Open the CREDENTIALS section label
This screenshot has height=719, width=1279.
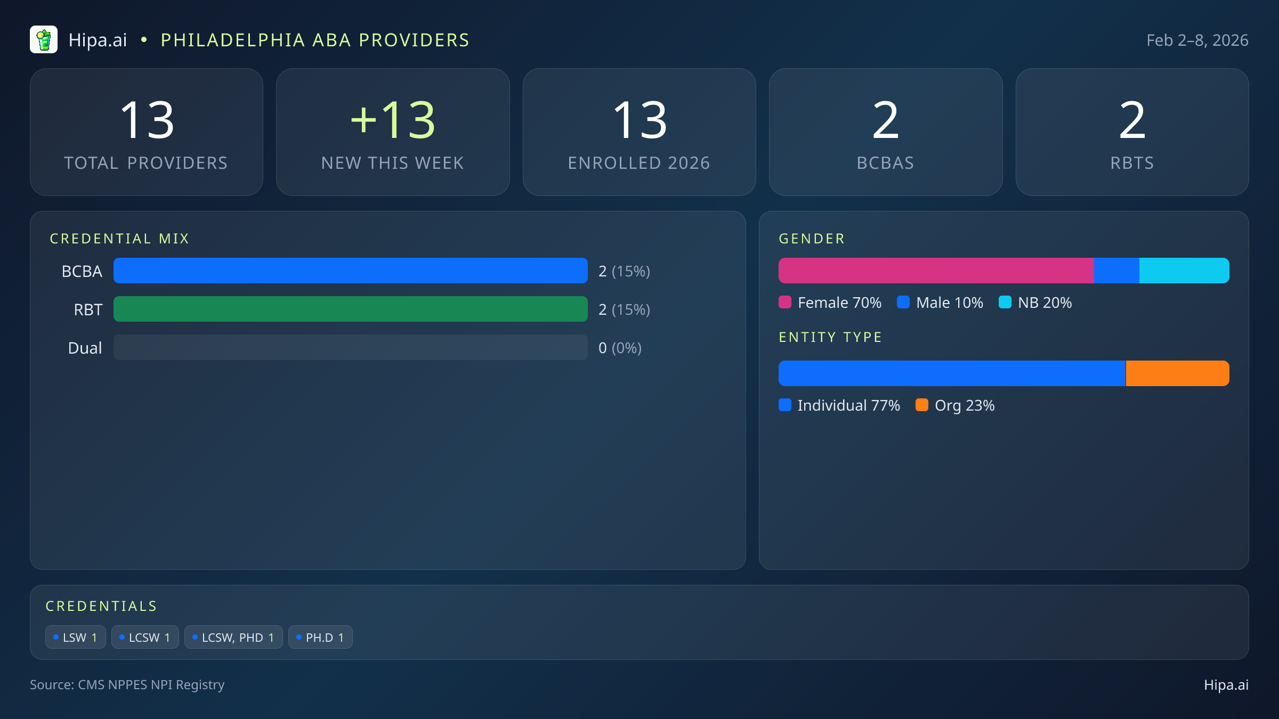(101, 606)
